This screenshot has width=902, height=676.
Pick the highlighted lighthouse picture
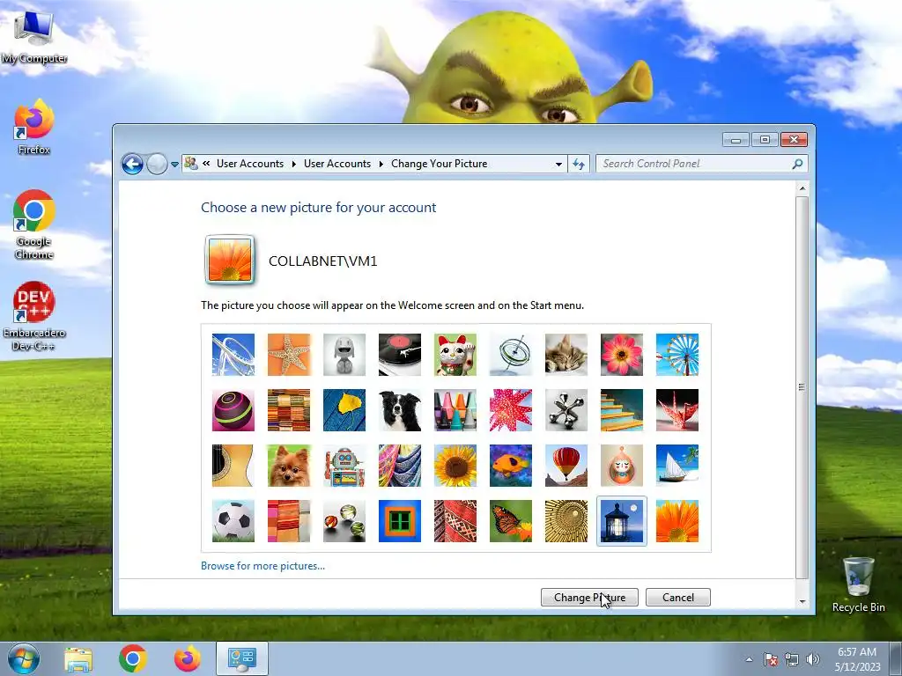(x=622, y=521)
